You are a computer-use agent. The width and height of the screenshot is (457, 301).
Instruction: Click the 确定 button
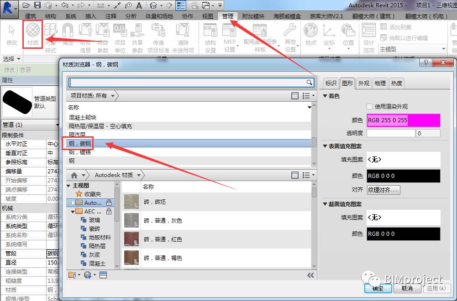[x=378, y=288]
